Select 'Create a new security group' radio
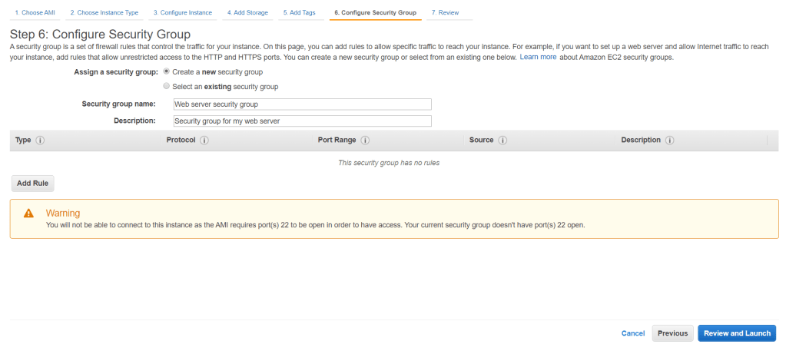This screenshot has height=351, width=786. (167, 71)
